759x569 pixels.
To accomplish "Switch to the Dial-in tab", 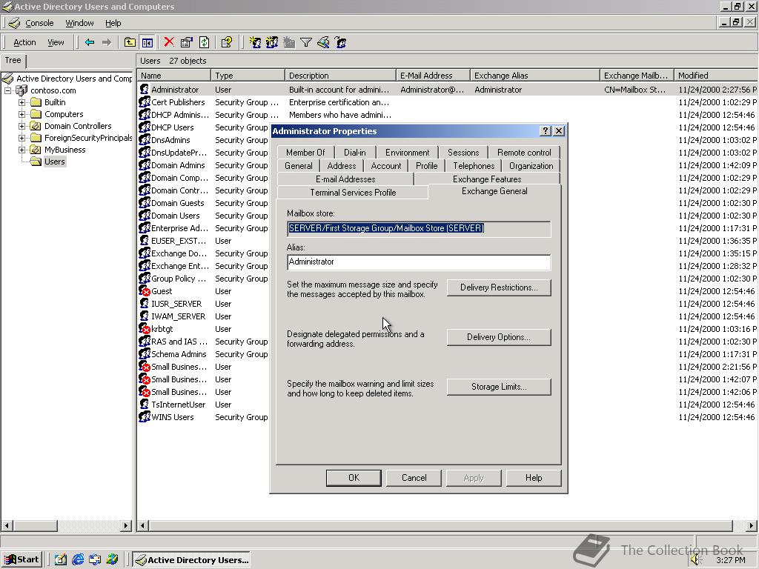I will click(355, 152).
